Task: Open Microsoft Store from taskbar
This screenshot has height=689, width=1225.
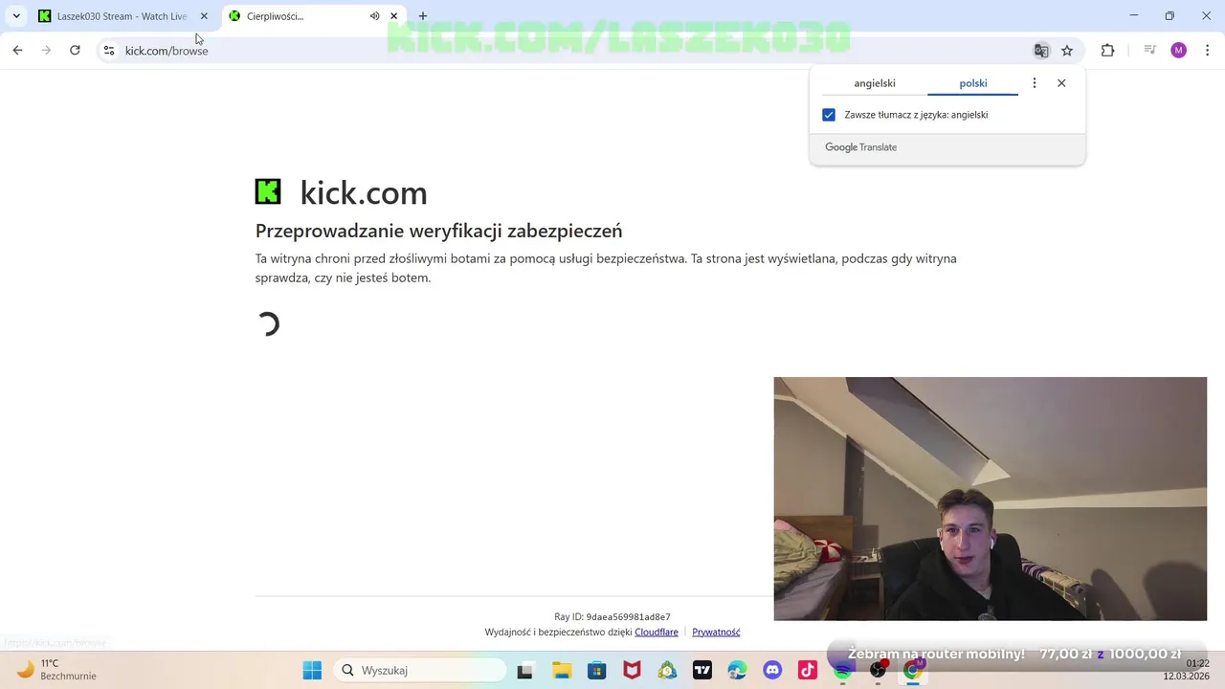Action: click(596, 671)
